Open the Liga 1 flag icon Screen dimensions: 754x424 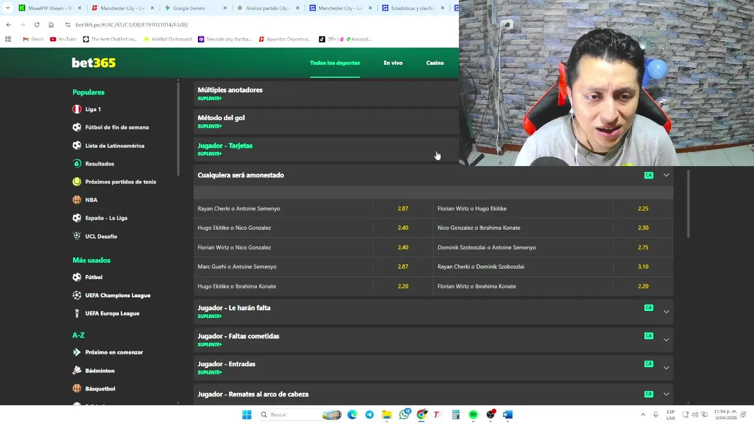[77, 109]
